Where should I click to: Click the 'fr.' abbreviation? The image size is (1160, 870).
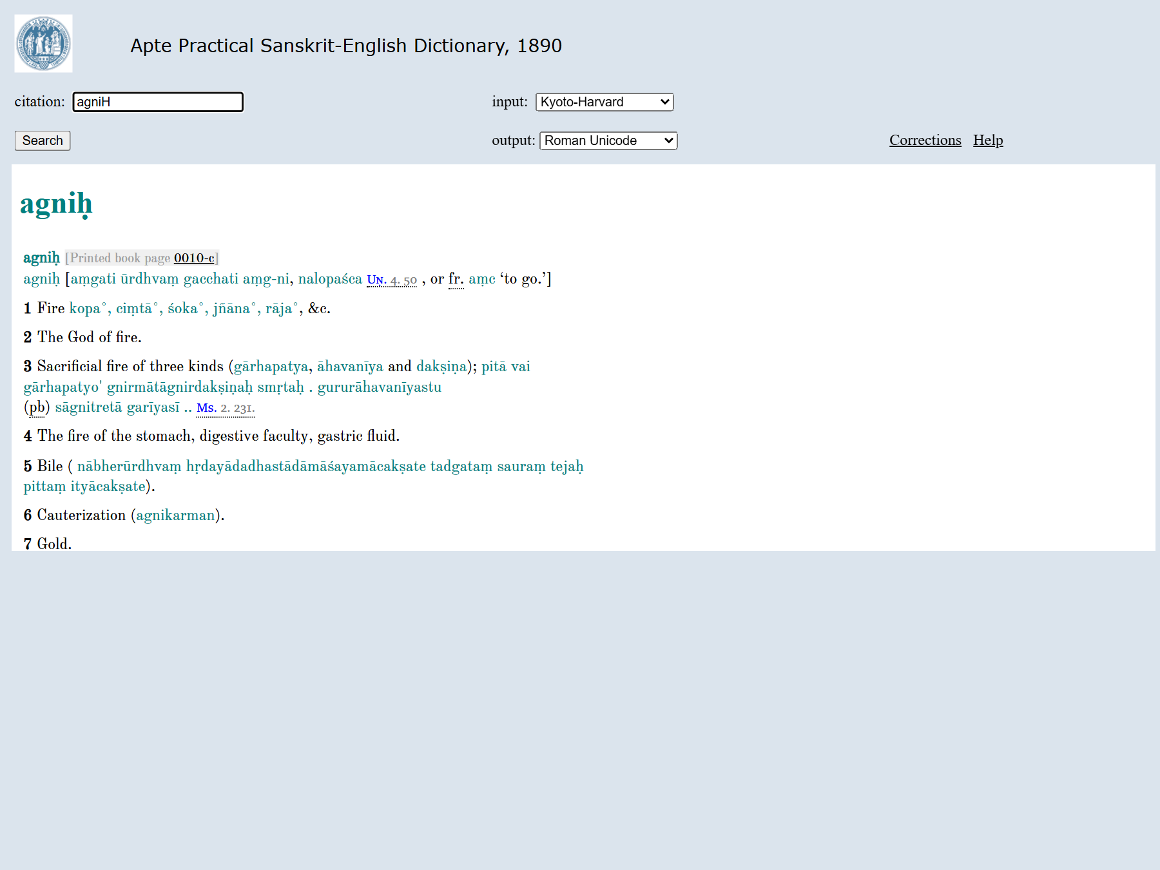(456, 279)
